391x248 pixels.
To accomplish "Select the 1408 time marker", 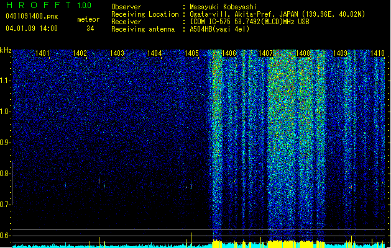I will (303, 53).
